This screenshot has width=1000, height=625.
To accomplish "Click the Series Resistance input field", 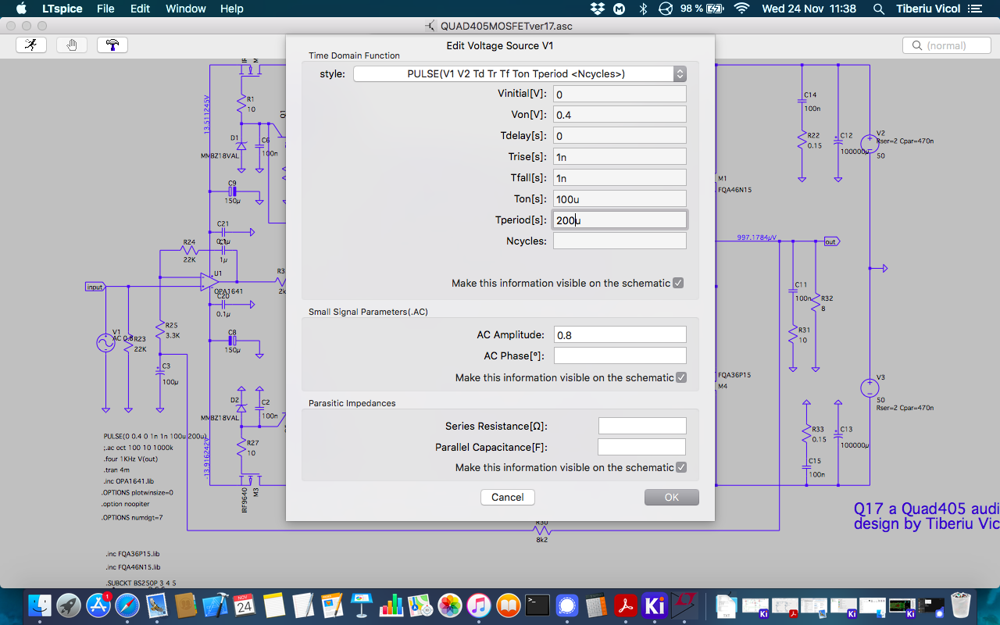I will 642,426.
